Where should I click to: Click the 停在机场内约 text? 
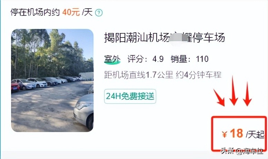[35, 12]
